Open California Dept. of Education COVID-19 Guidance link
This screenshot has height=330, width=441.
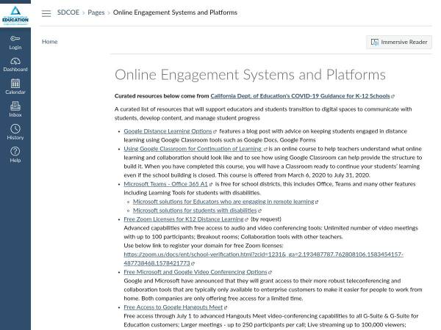tap(300, 96)
